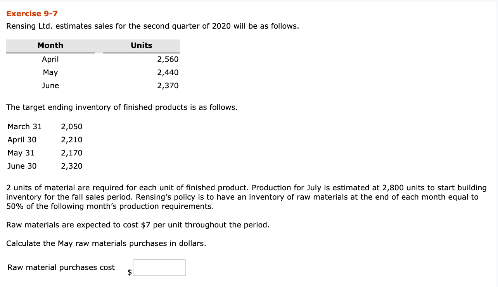Click the 2,370 units value for June
Viewport: 498px width, 287px height.
pyautogui.click(x=168, y=85)
